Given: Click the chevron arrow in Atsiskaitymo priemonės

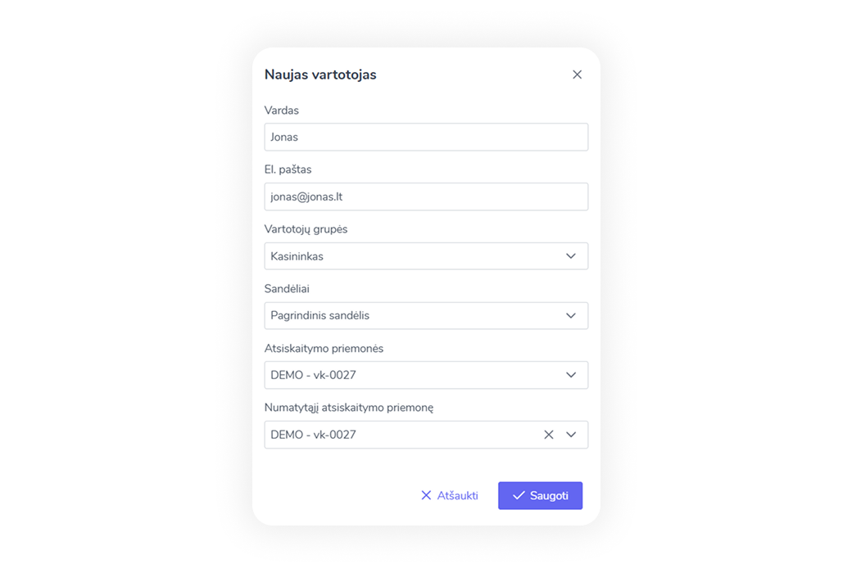Looking at the screenshot, I should click(x=571, y=375).
